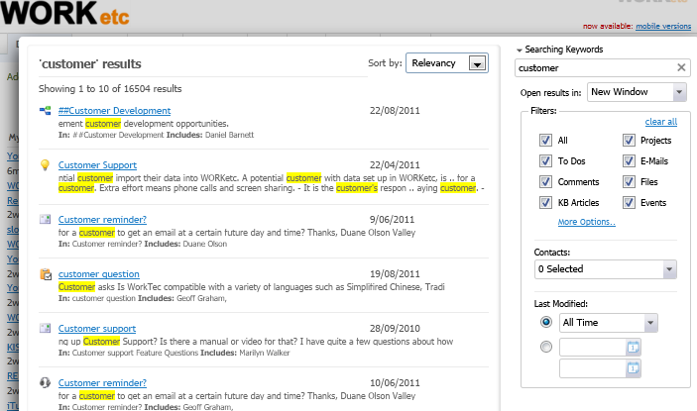Click into the search keywords input field
697x411 pixels.
(593, 68)
